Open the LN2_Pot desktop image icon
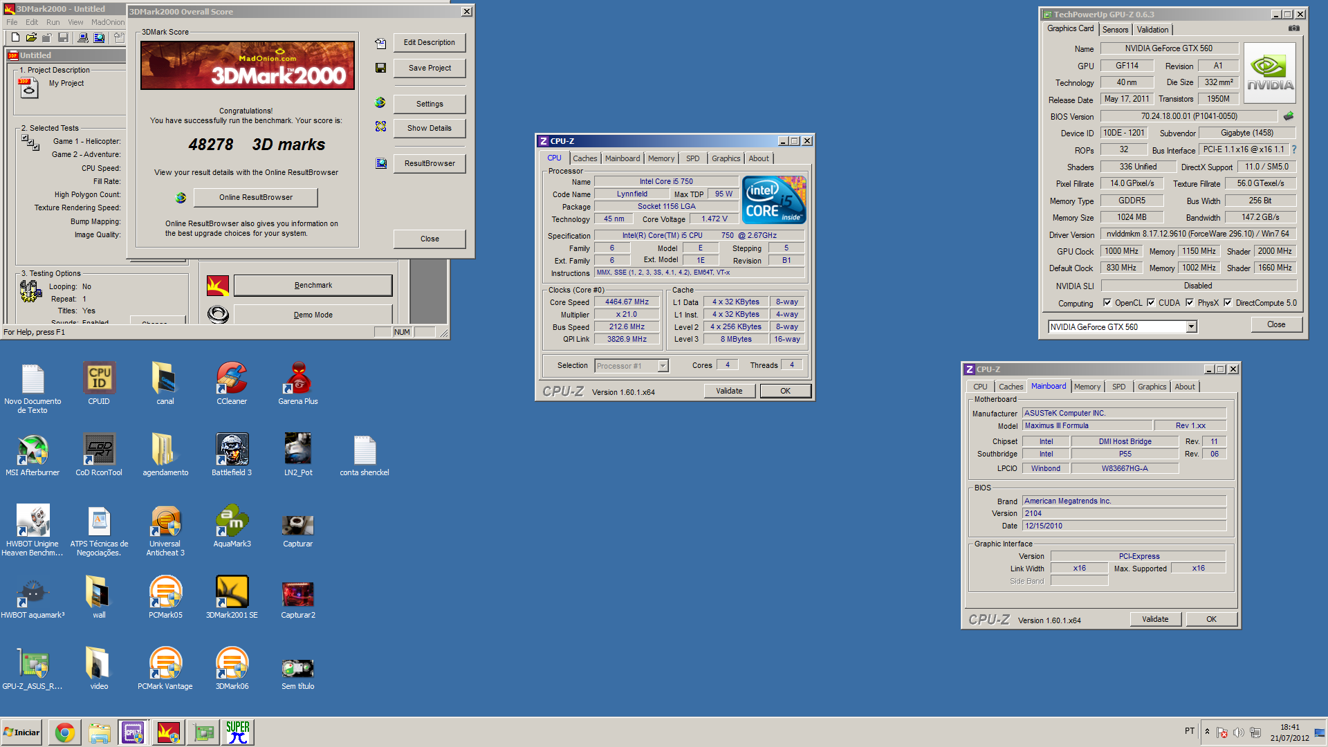The image size is (1328, 747). click(298, 455)
